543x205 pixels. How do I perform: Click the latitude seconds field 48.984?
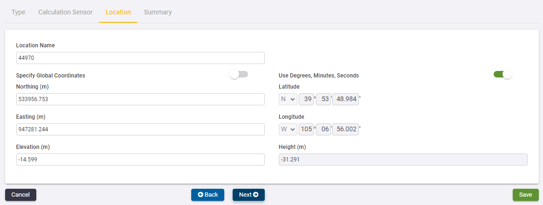(x=345, y=99)
